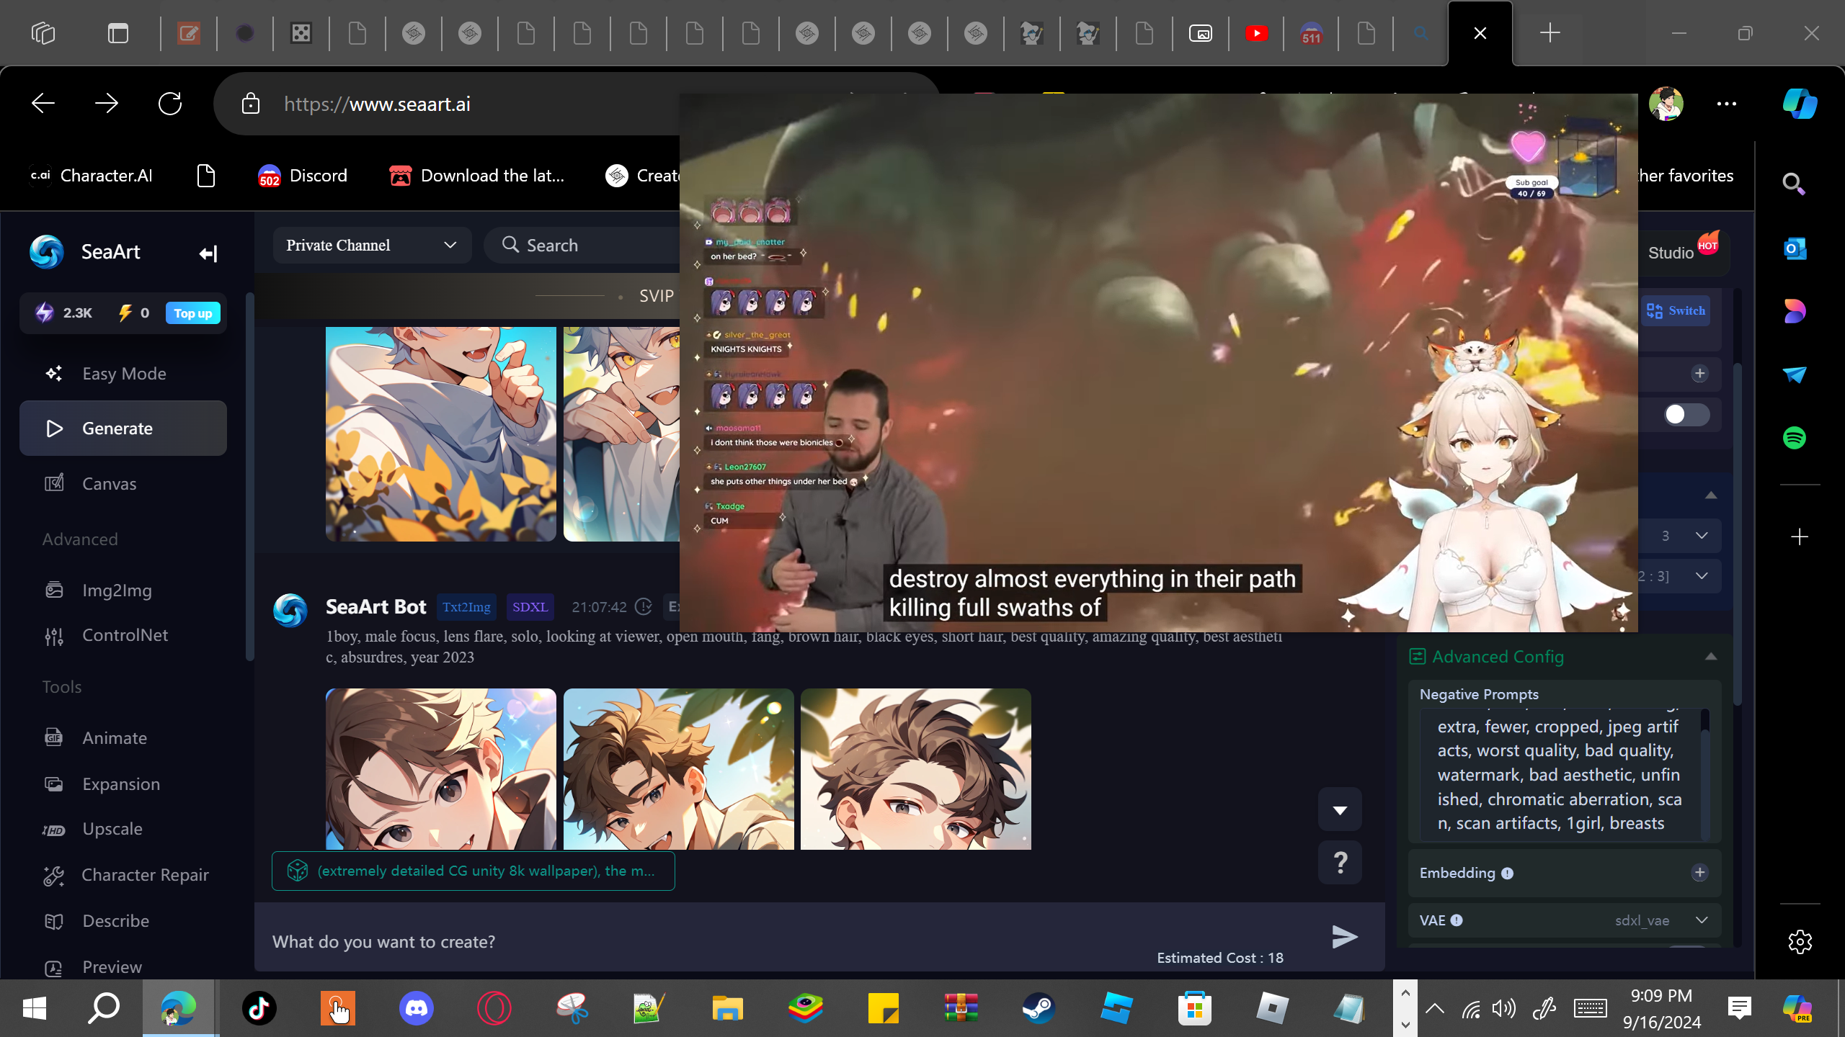Viewport: 1845px width, 1037px height.
Task: Open TikTok from the taskbar
Action: [259, 1008]
